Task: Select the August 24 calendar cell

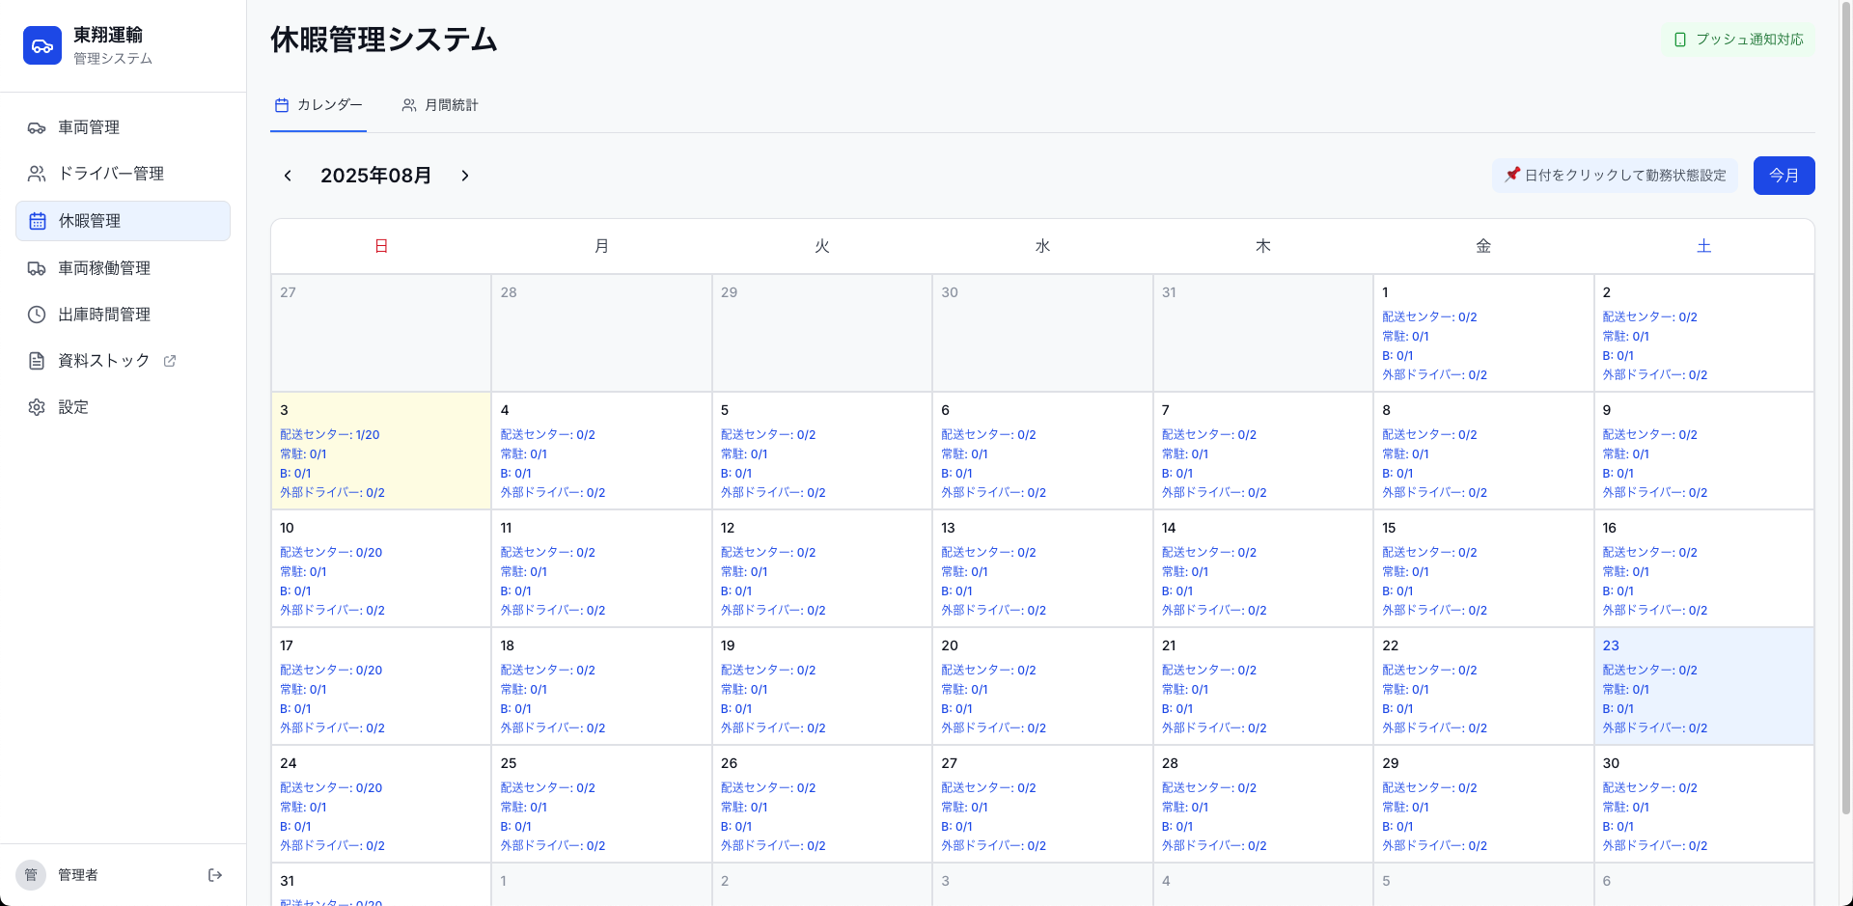Action: [381, 804]
